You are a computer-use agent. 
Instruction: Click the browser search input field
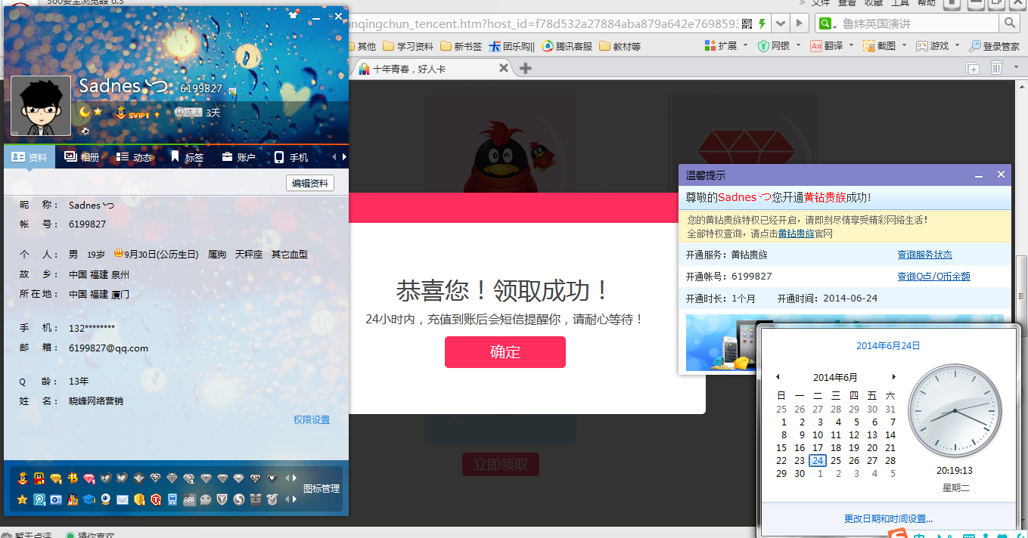click(x=917, y=23)
